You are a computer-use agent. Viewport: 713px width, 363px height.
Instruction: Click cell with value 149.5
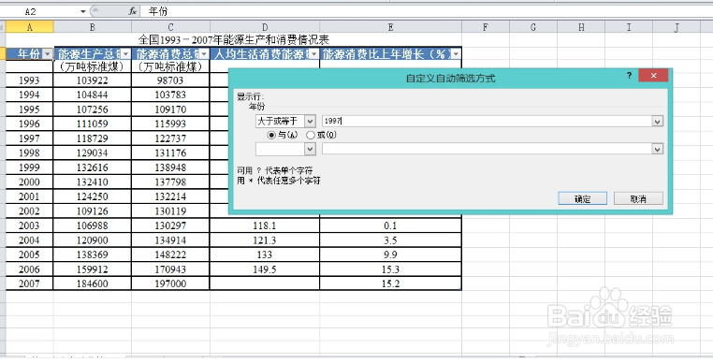click(265, 269)
